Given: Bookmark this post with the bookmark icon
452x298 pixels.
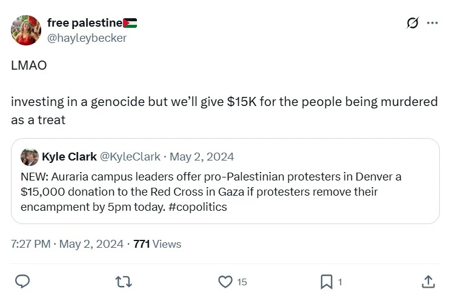Looking at the screenshot, I should click(327, 281).
